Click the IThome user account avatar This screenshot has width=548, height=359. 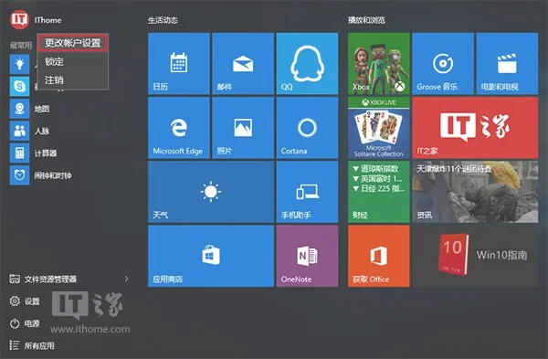(x=19, y=19)
